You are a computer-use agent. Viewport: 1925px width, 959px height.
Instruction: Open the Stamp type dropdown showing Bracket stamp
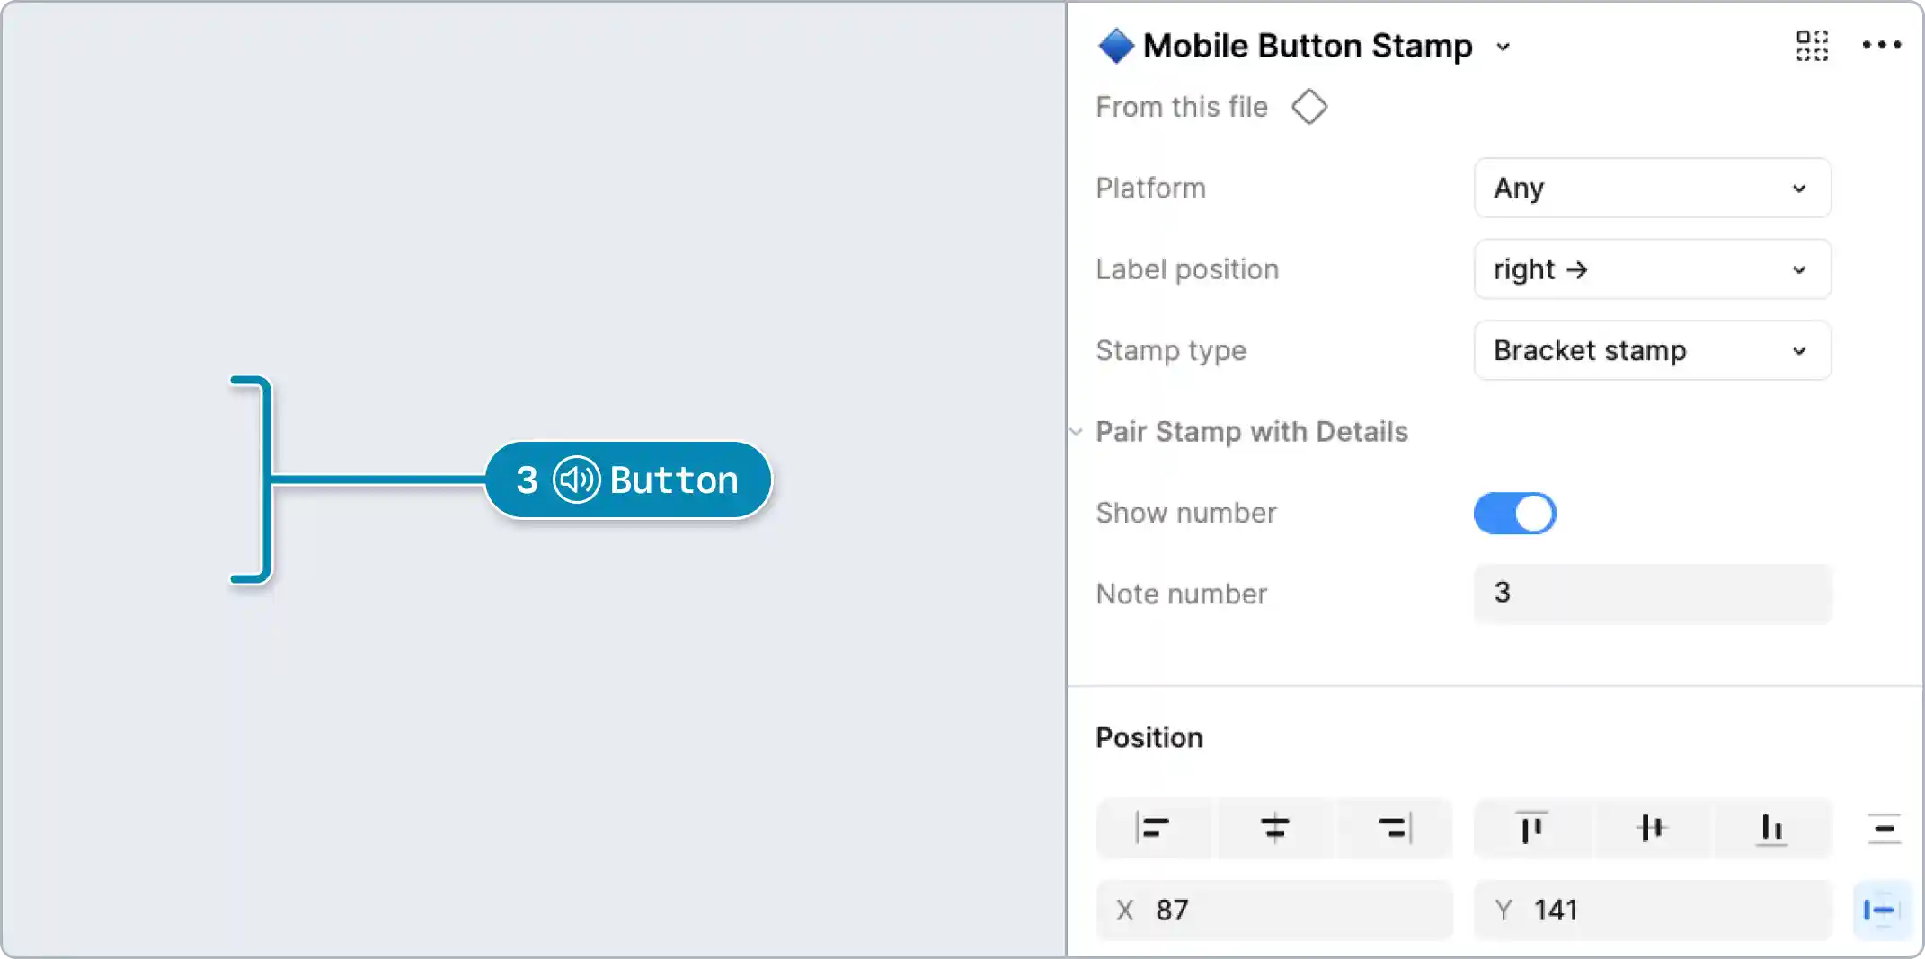[x=1652, y=350]
